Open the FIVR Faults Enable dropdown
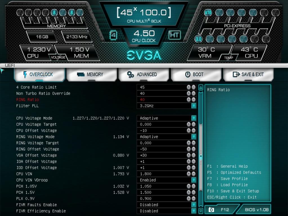Viewport: 288px width, 216px height. (x=194, y=205)
